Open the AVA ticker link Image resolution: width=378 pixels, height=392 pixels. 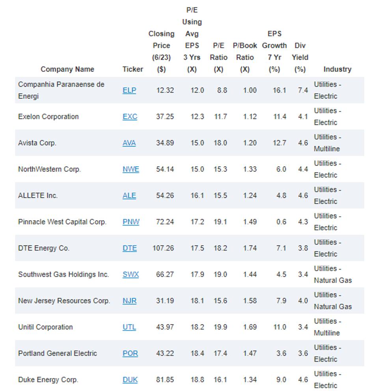point(129,143)
